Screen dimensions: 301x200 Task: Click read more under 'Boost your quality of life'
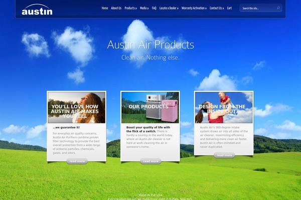coord(150,161)
